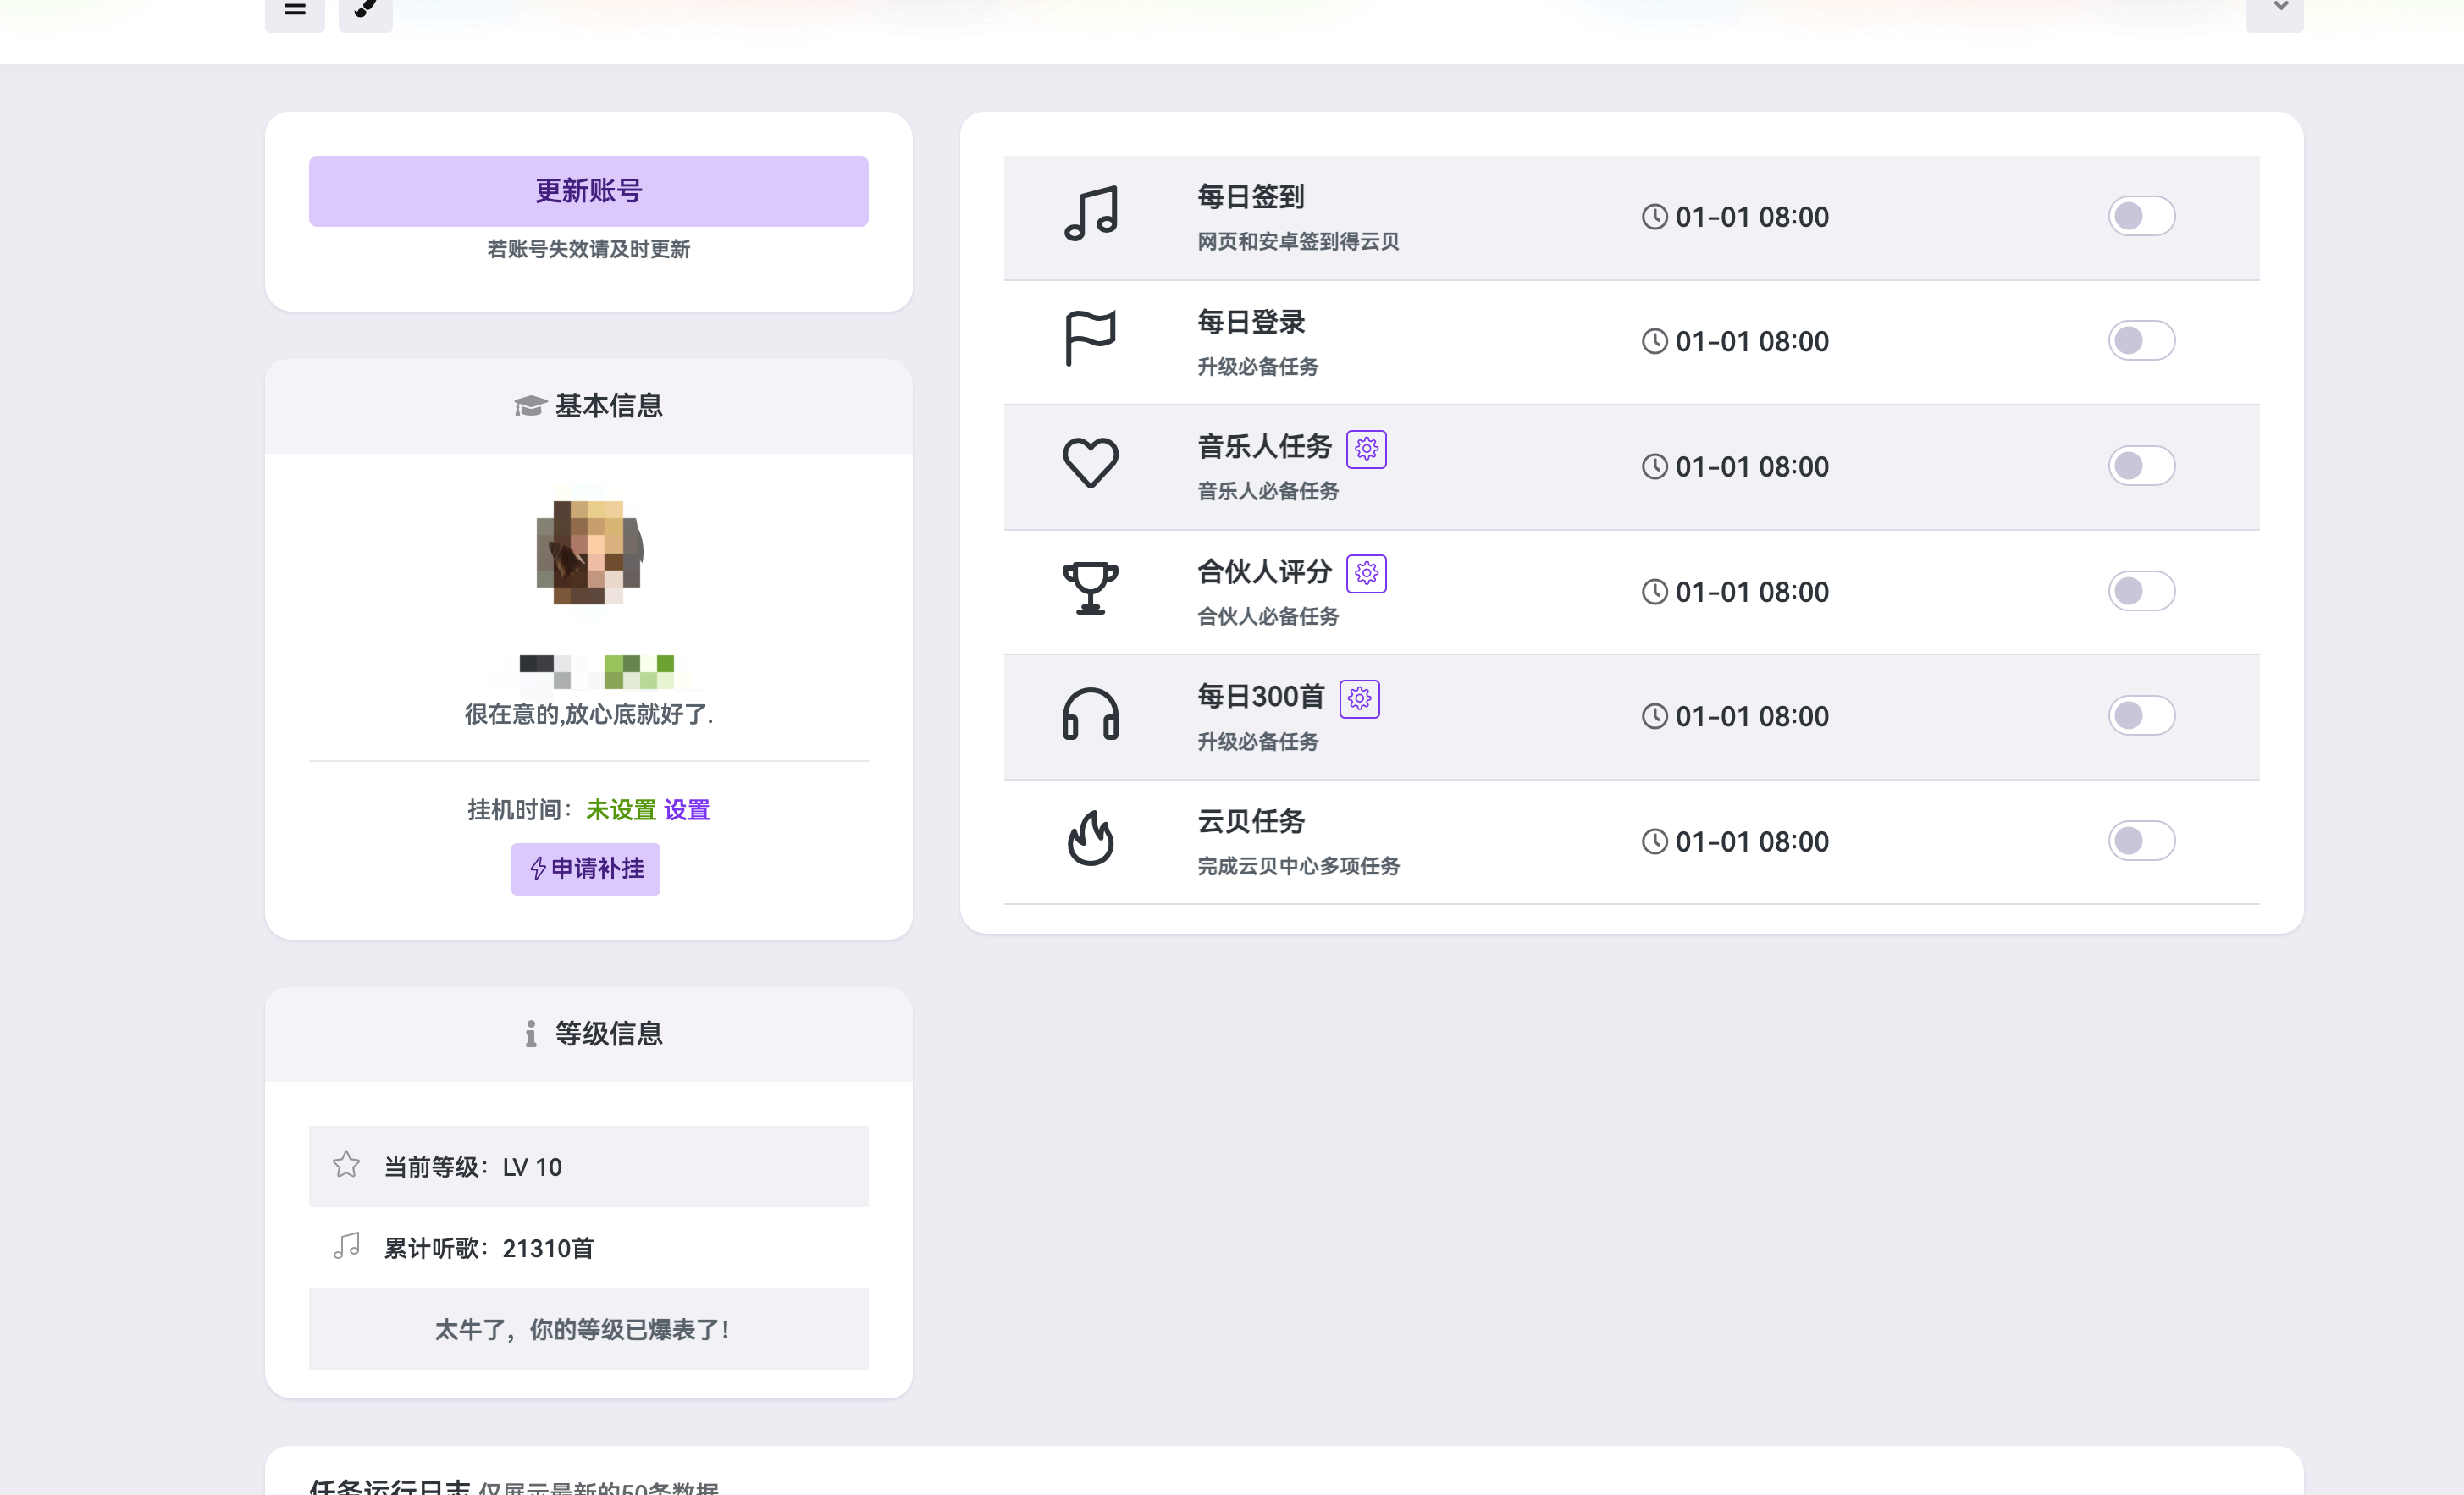Click the 每日签到 task title
The image size is (2464, 1495).
tap(1251, 197)
